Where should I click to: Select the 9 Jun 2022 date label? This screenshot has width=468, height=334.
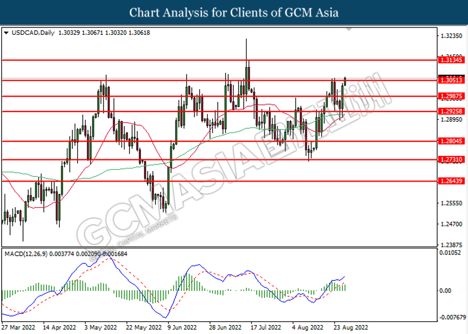pyautogui.click(x=182, y=327)
